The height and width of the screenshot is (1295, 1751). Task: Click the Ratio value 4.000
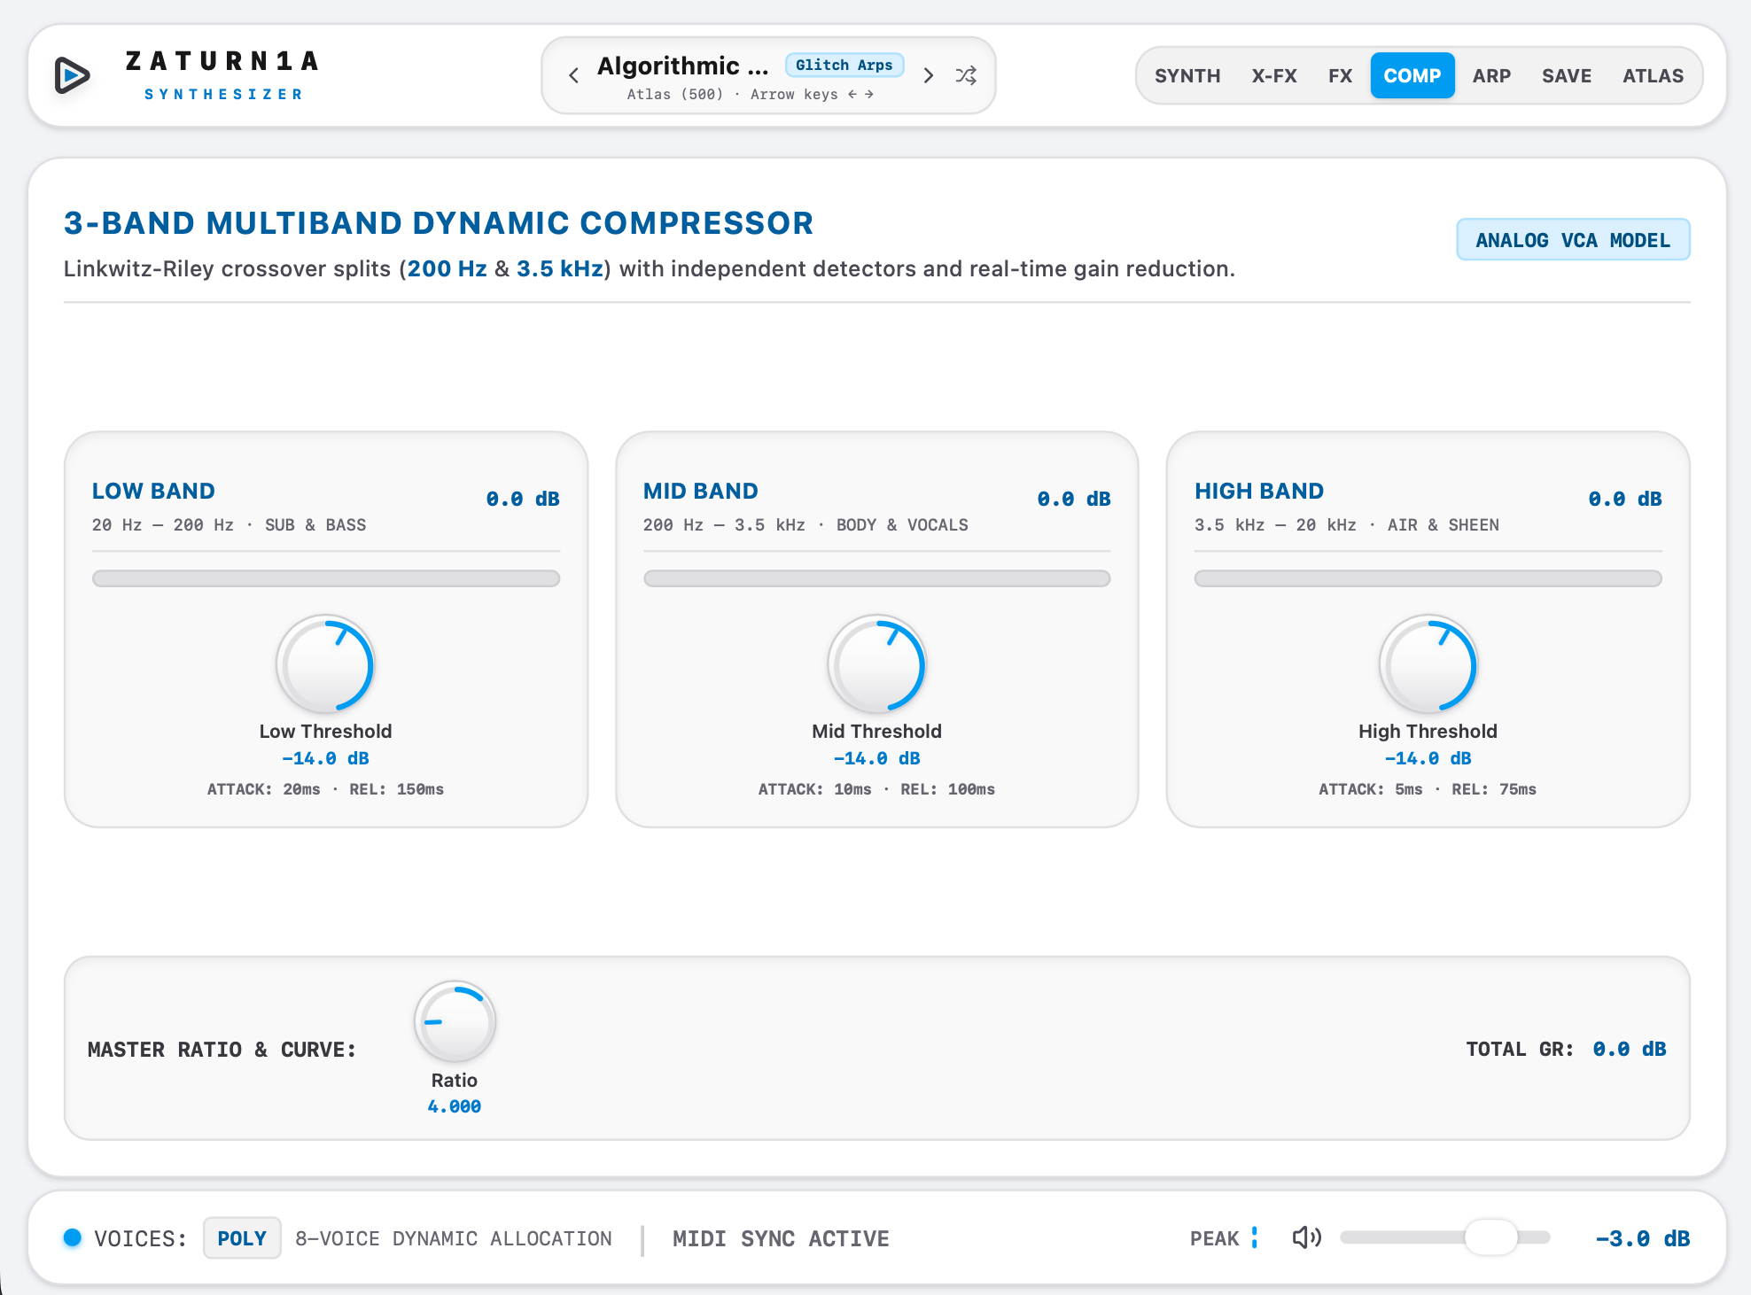455,1106
